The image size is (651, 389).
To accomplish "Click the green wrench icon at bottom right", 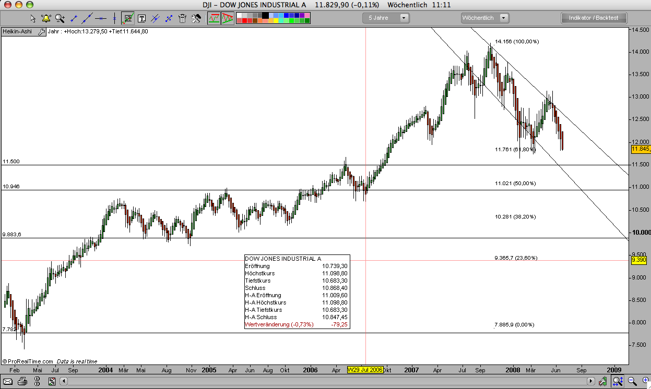I will [603, 381].
